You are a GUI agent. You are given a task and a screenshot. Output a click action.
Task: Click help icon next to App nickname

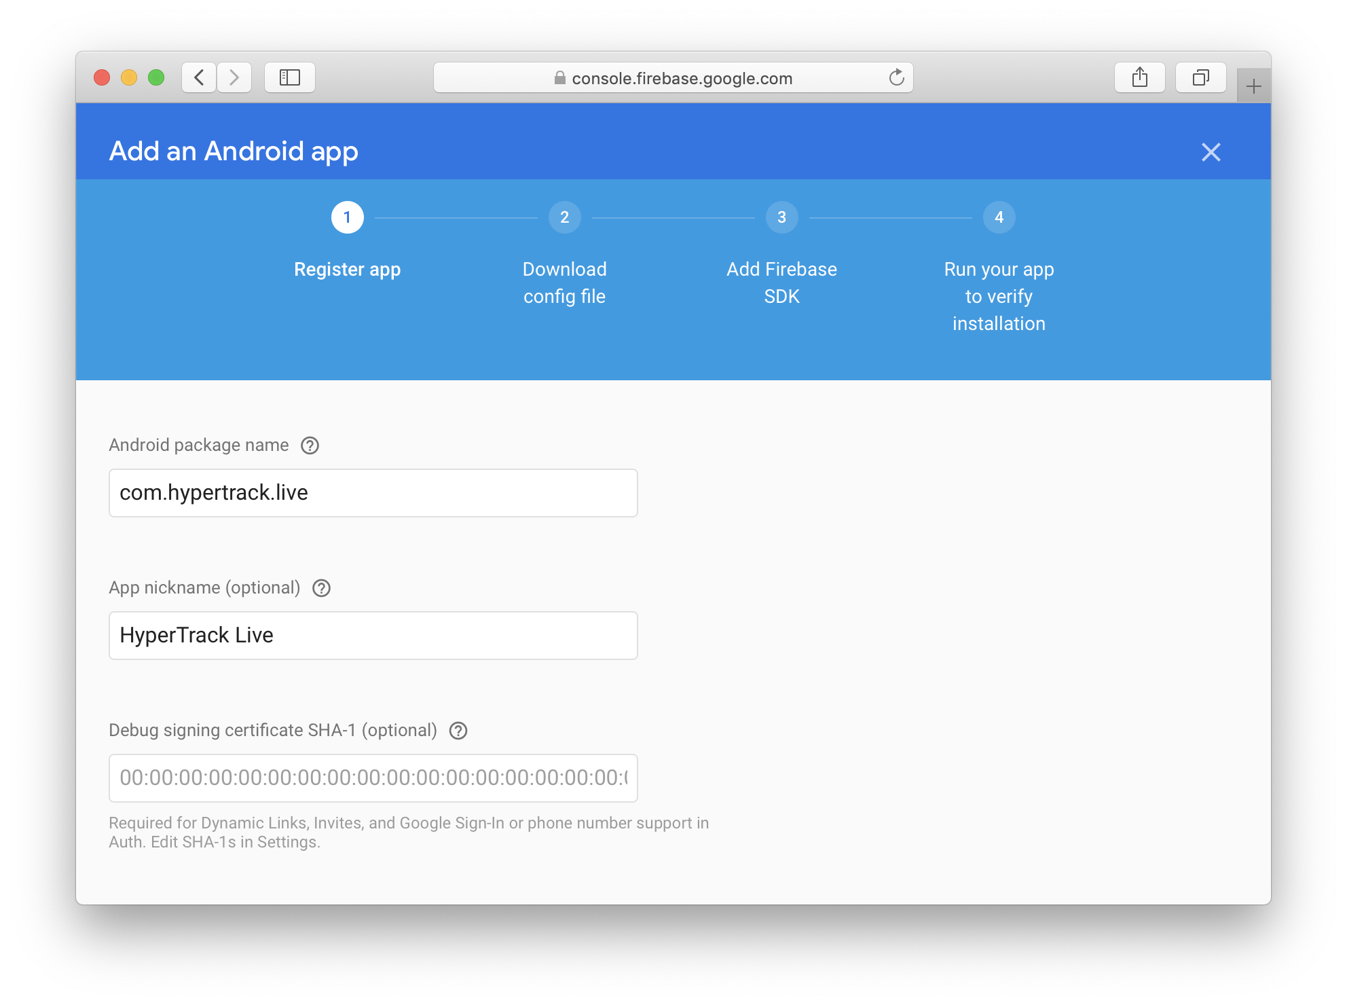coord(321,588)
